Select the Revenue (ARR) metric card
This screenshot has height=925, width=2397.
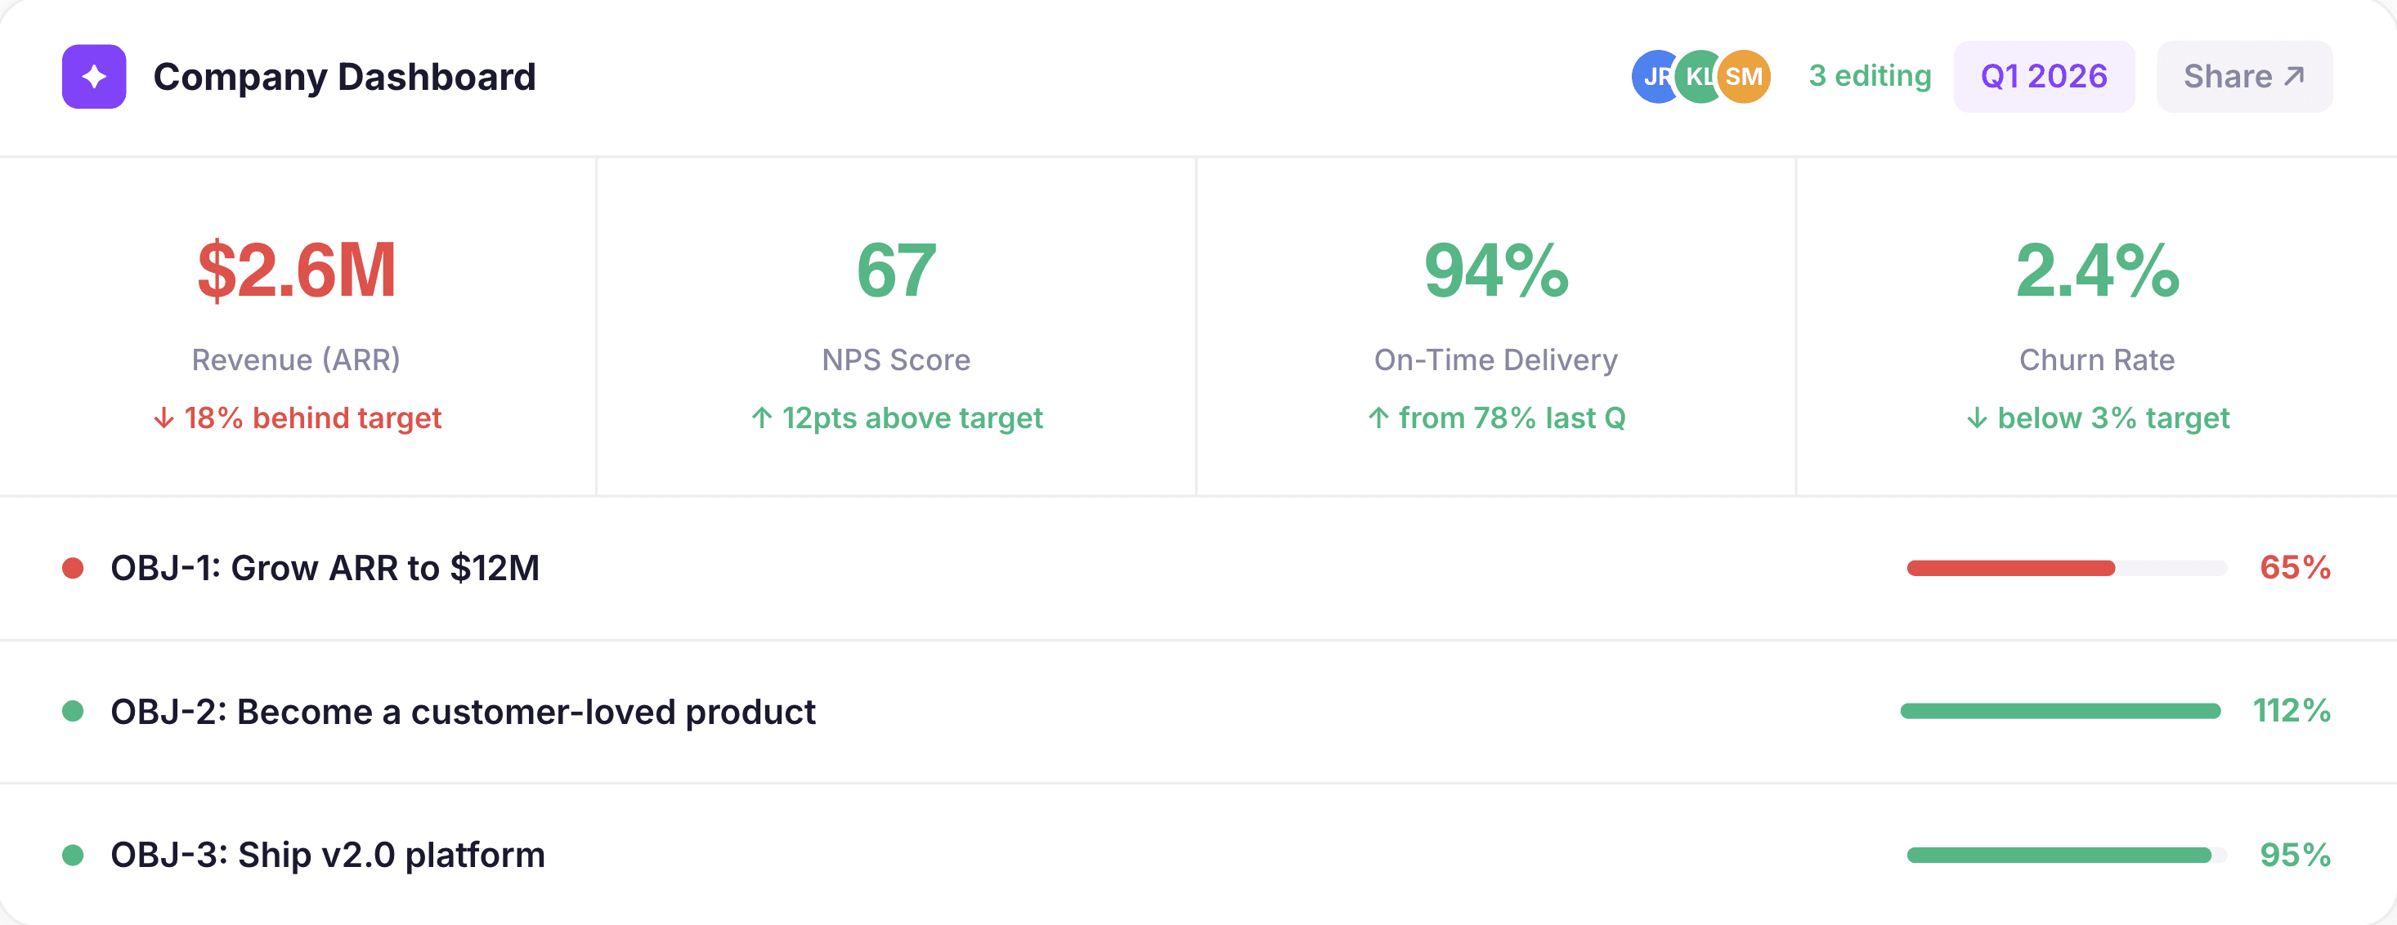tap(297, 325)
